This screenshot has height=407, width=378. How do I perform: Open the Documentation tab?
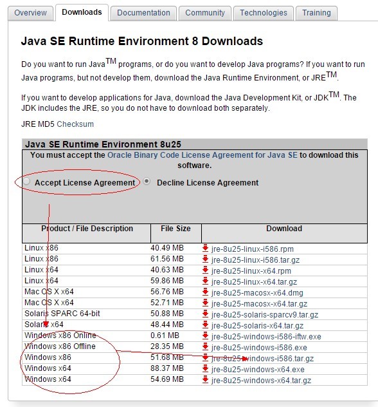pyautogui.click(x=143, y=13)
